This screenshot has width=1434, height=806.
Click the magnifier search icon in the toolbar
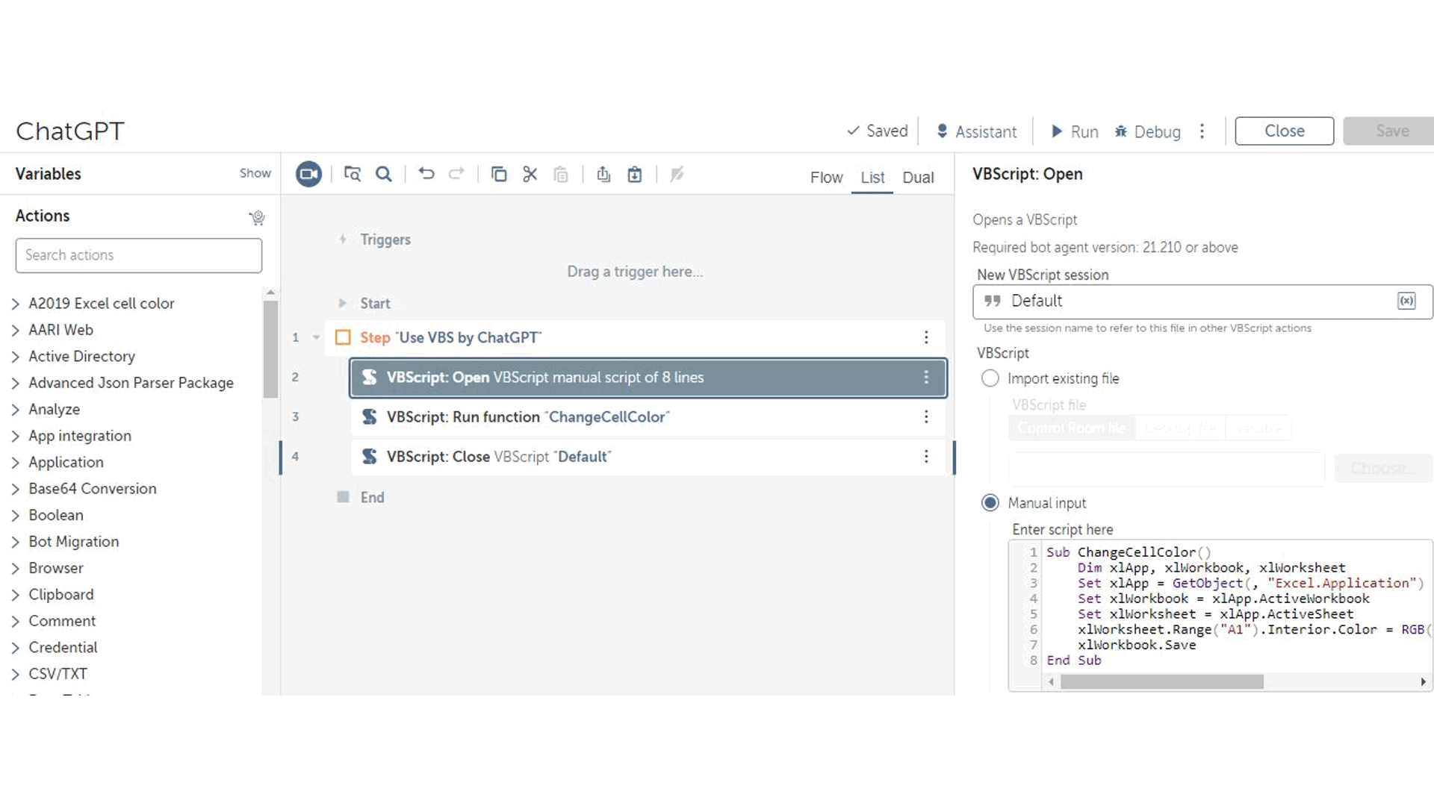point(384,174)
